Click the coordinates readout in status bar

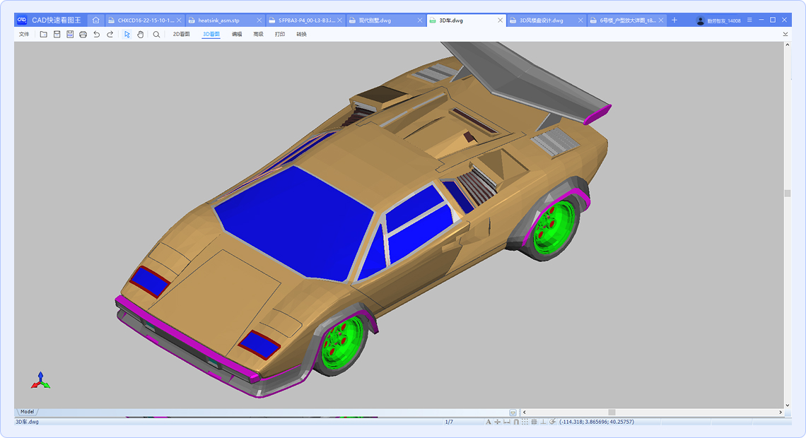click(596, 422)
